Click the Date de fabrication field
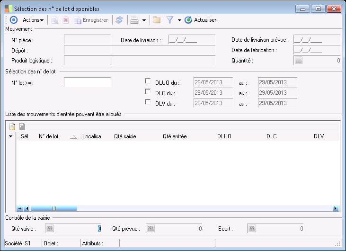This screenshot has height=251, width=346. [317, 50]
